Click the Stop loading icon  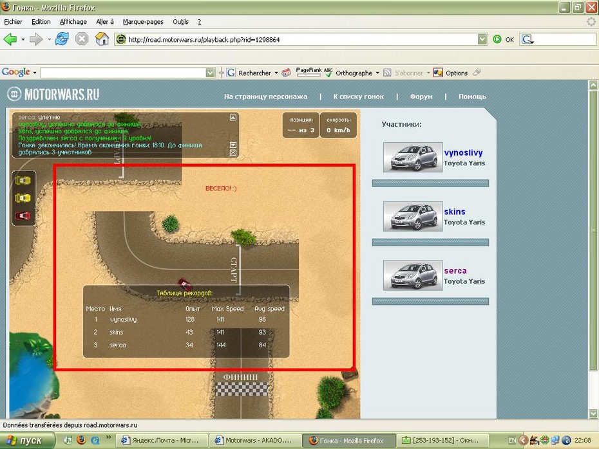82,39
